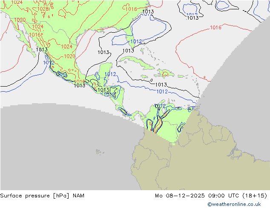
Task: Click the "Mo 08-12-2025 09:00 UTC (18+15)" timestamp
Action: click(x=211, y=196)
